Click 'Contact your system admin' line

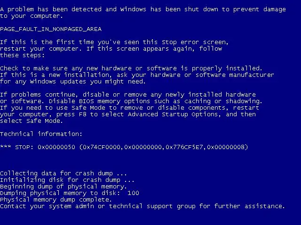(x=142, y=206)
